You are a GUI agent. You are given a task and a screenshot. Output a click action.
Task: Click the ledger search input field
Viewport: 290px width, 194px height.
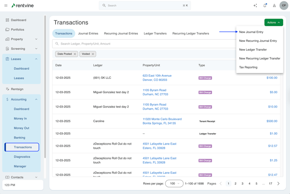[x=143, y=44]
